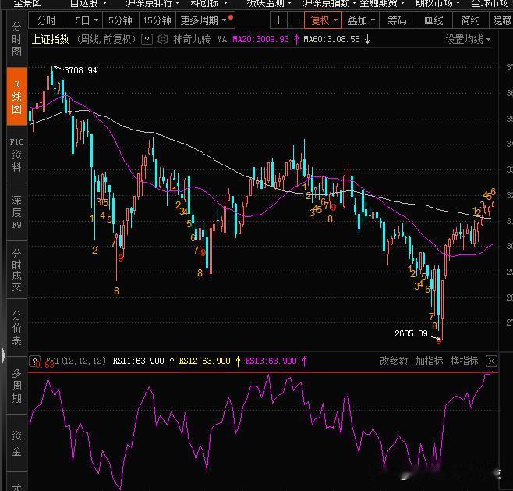This screenshot has width=513, height=491.
Task: Click 加指标 in RSI panel
Action: (429, 361)
